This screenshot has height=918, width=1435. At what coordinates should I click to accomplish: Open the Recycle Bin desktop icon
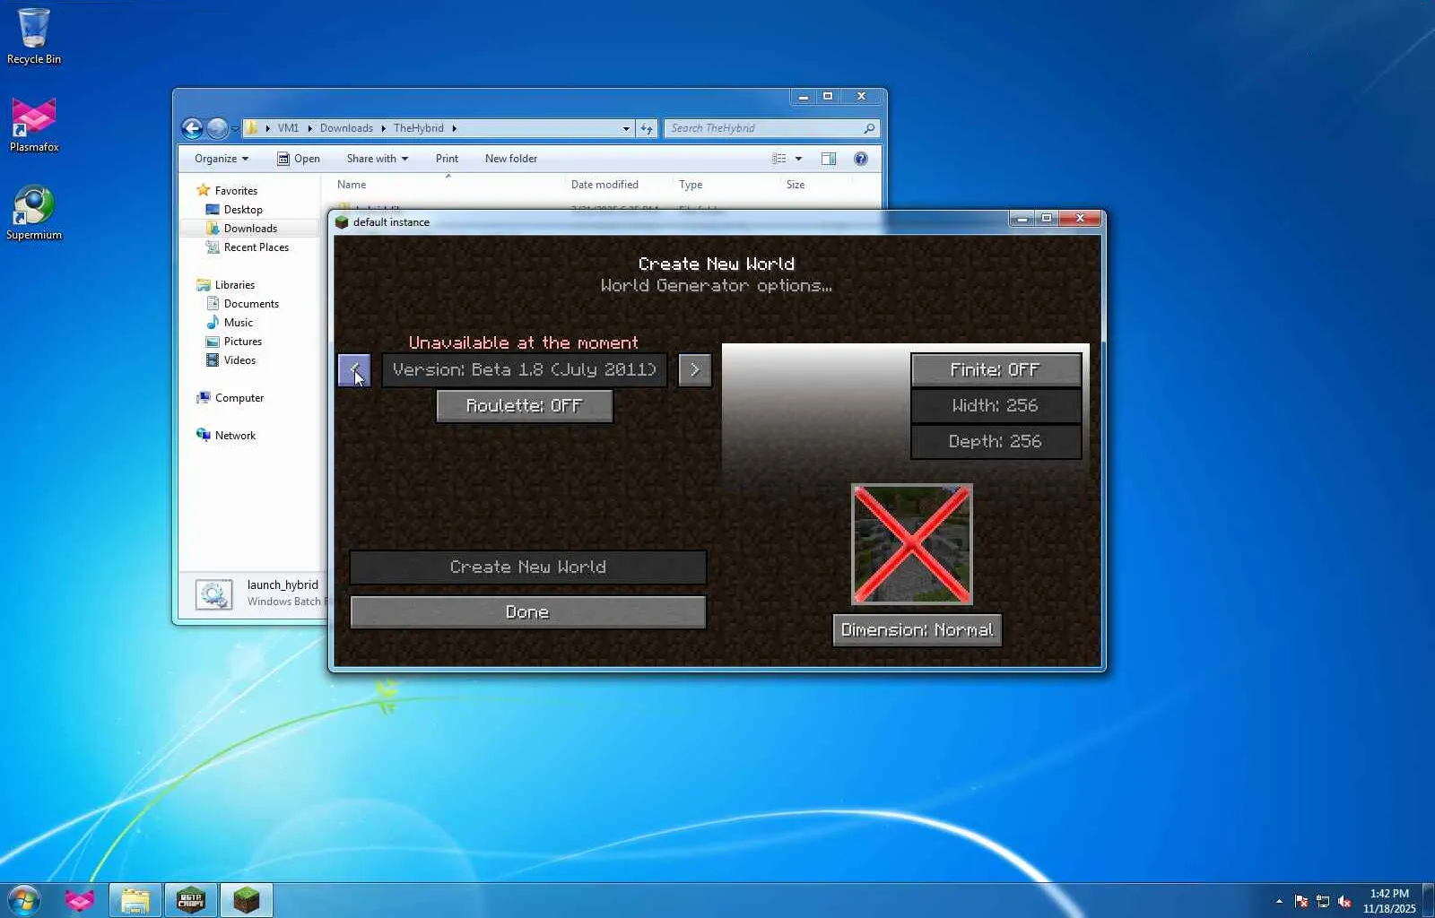point(34,36)
